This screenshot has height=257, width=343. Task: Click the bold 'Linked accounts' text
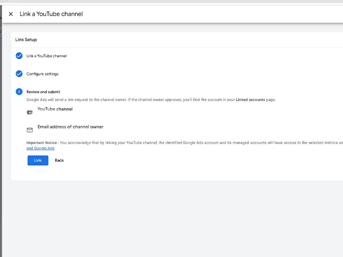251,100
